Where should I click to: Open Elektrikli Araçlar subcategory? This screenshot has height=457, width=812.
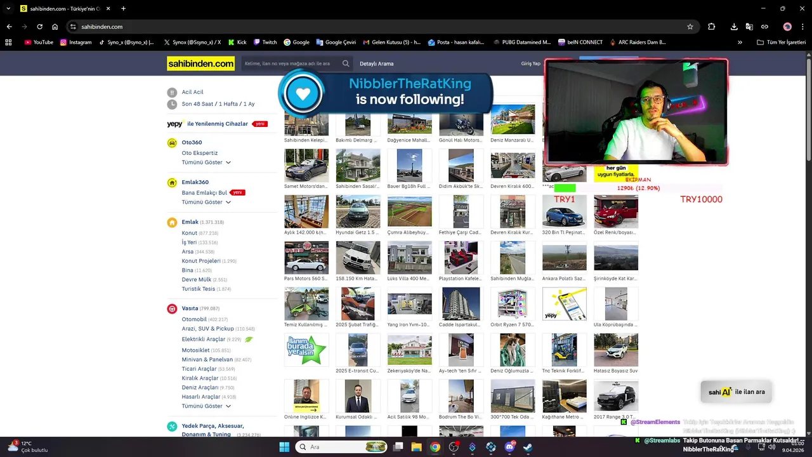click(x=204, y=339)
